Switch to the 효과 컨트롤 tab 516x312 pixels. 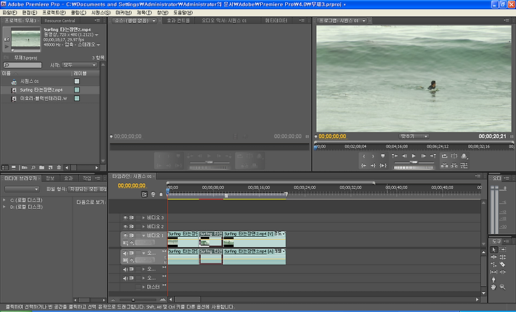(178, 20)
